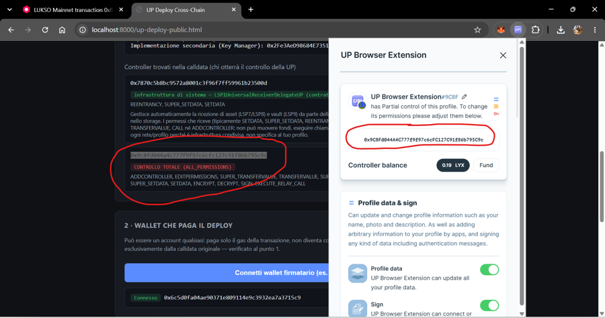Click the extension controller address 0x9C8Fd044
Viewport: 605px width, 318px height.
click(424, 140)
